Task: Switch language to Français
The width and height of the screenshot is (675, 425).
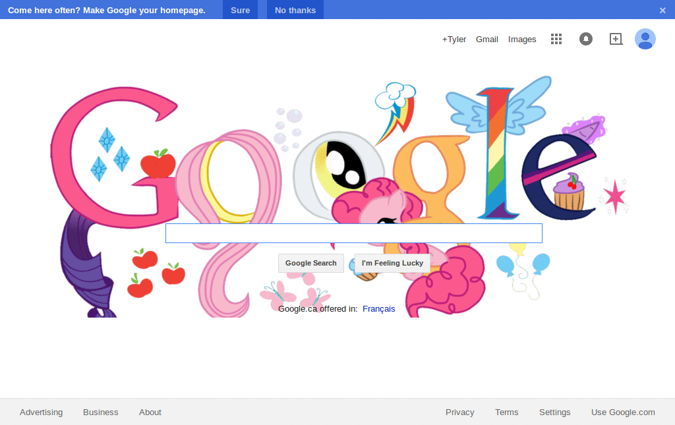Action: pos(379,309)
